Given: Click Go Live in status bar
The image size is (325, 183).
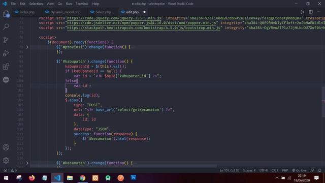Looking at the screenshot, I should (x=299, y=170).
